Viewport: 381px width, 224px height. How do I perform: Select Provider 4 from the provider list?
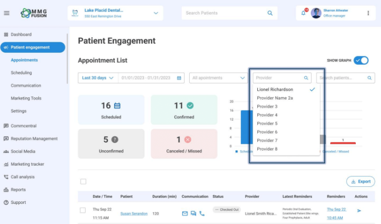(267, 115)
